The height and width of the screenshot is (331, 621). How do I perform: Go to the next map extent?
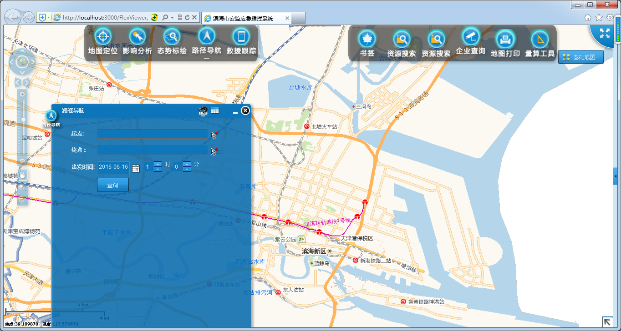(x=27, y=82)
